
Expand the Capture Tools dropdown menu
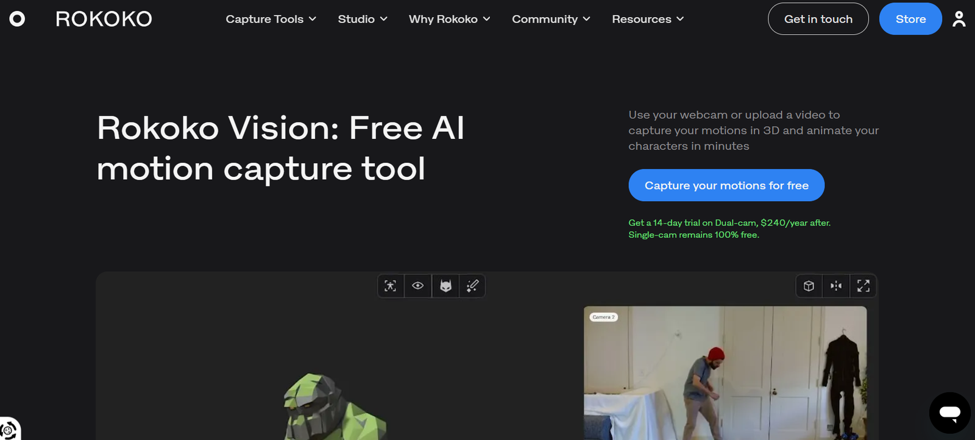271,19
